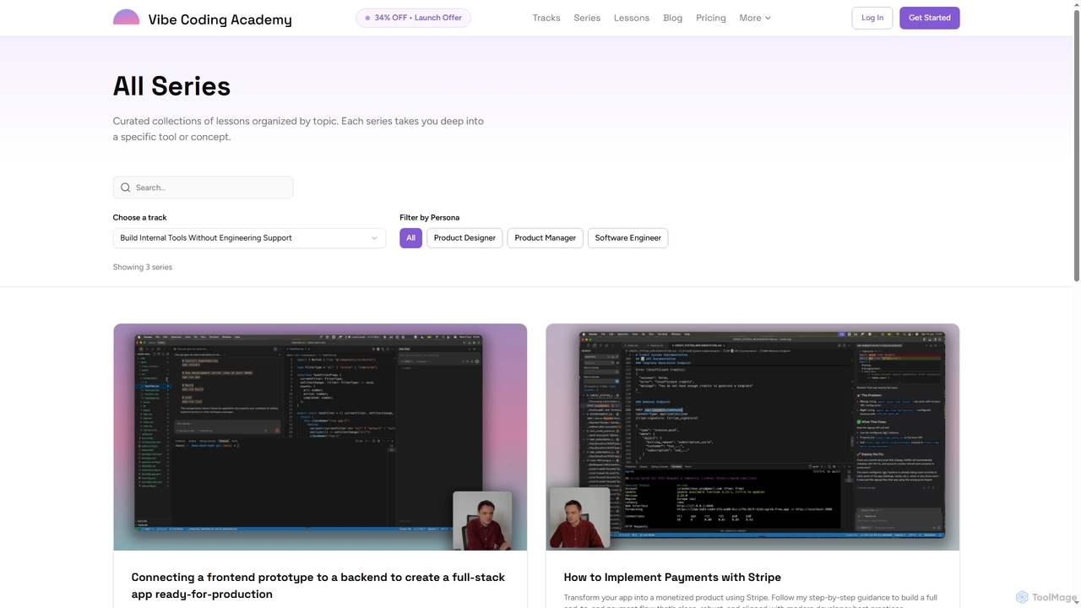
Task: Select the All persona filter
Action: click(410, 238)
